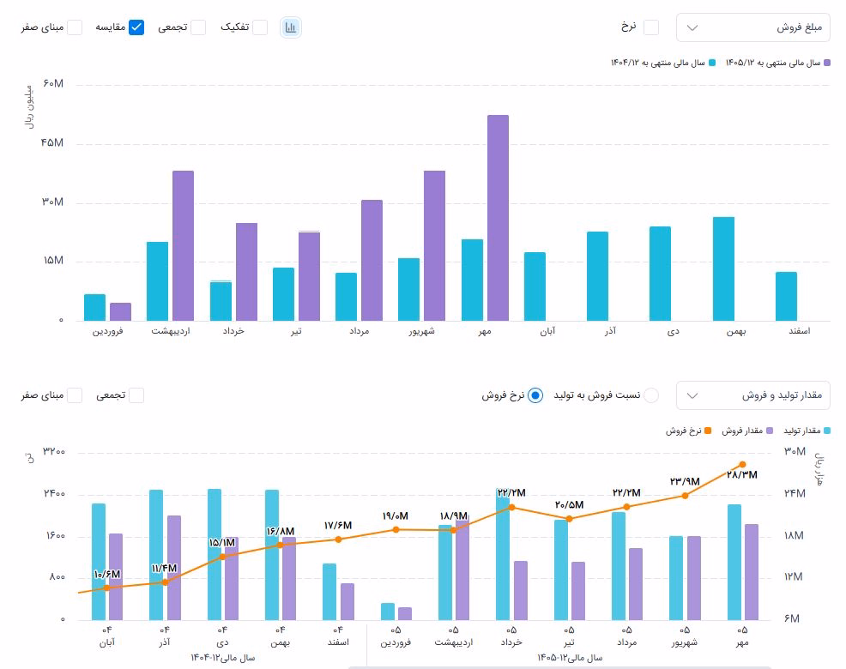
Task: Select the orange data point labeled '۱۷/۶M'
Action: [338, 539]
